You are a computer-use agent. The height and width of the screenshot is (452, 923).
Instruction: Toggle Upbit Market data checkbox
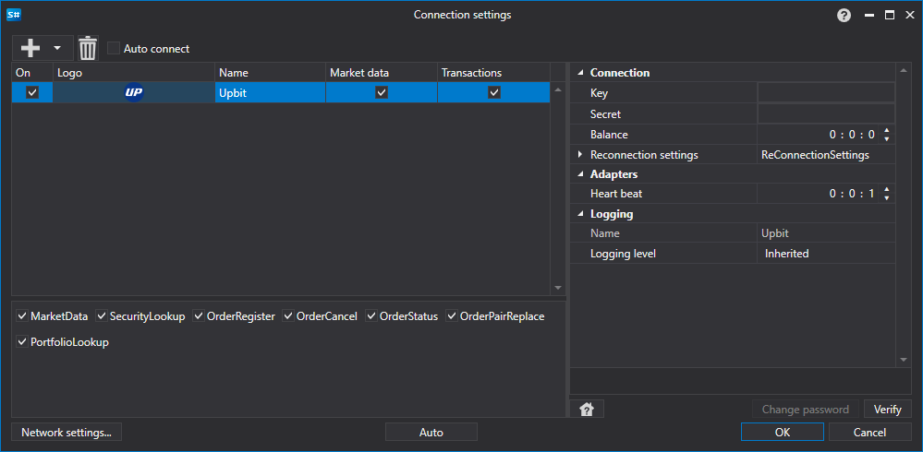(x=382, y=92)
